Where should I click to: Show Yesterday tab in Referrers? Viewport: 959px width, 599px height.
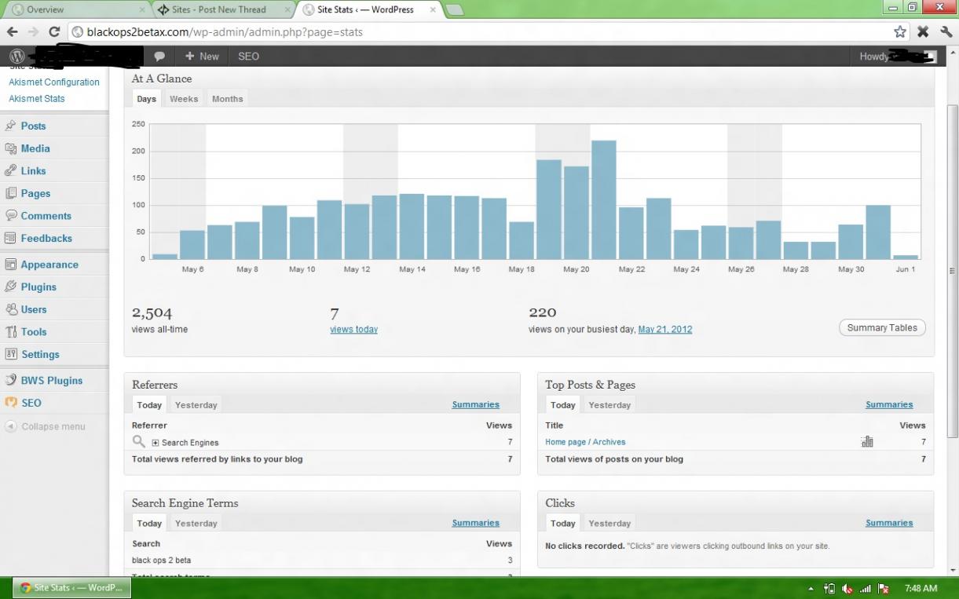click(196, 405)
